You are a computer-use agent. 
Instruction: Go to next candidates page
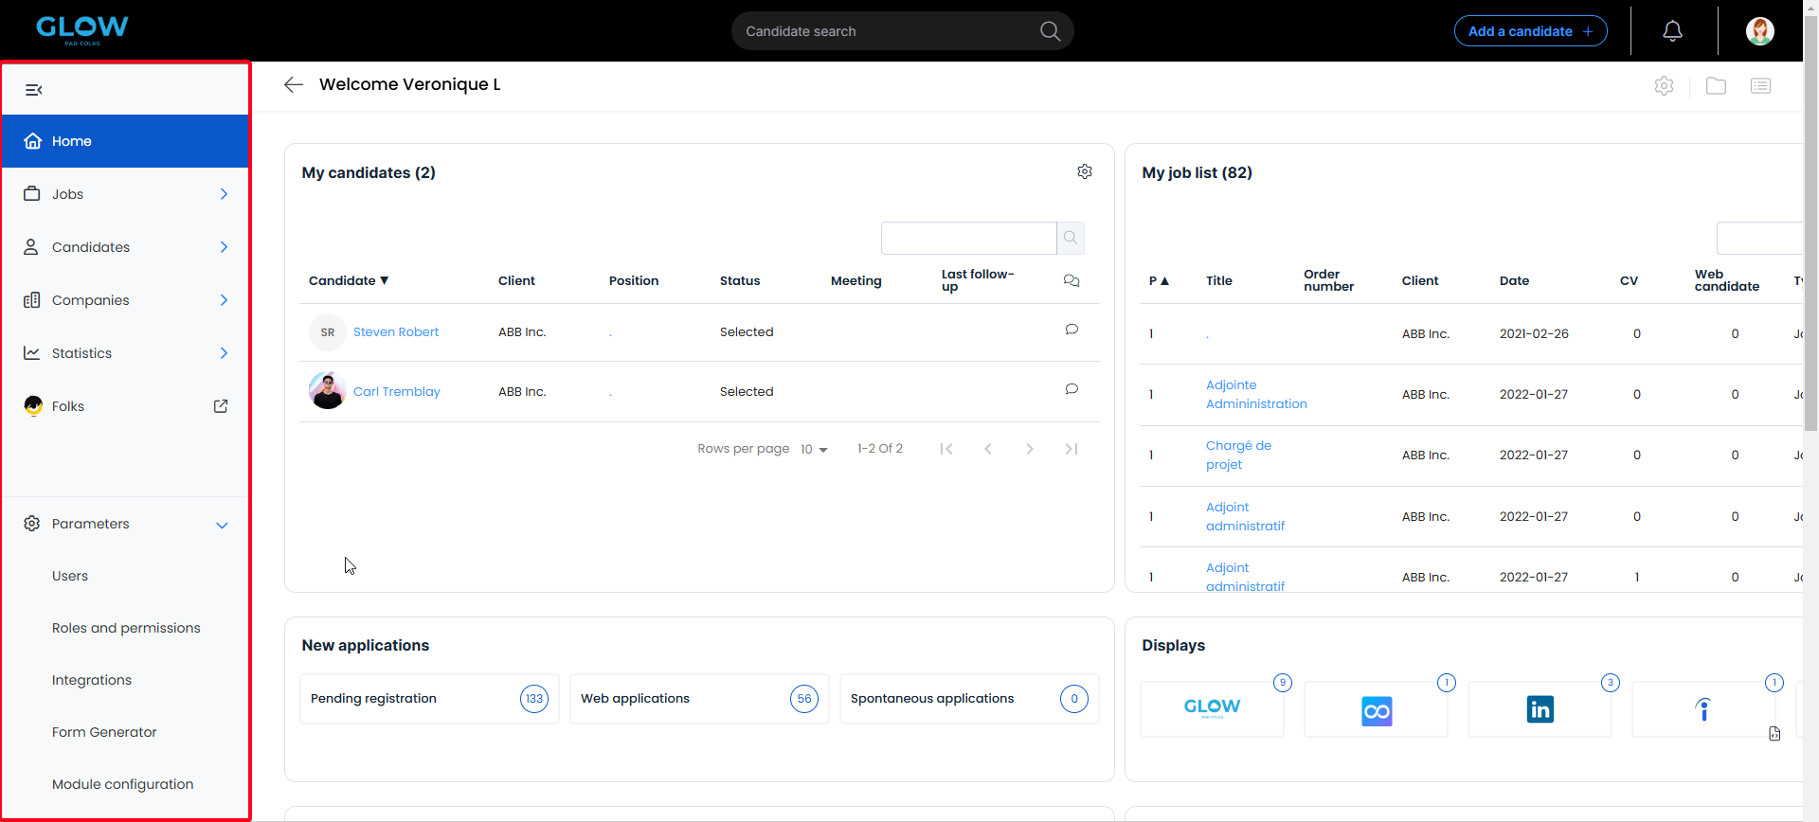pos(1030,449)
